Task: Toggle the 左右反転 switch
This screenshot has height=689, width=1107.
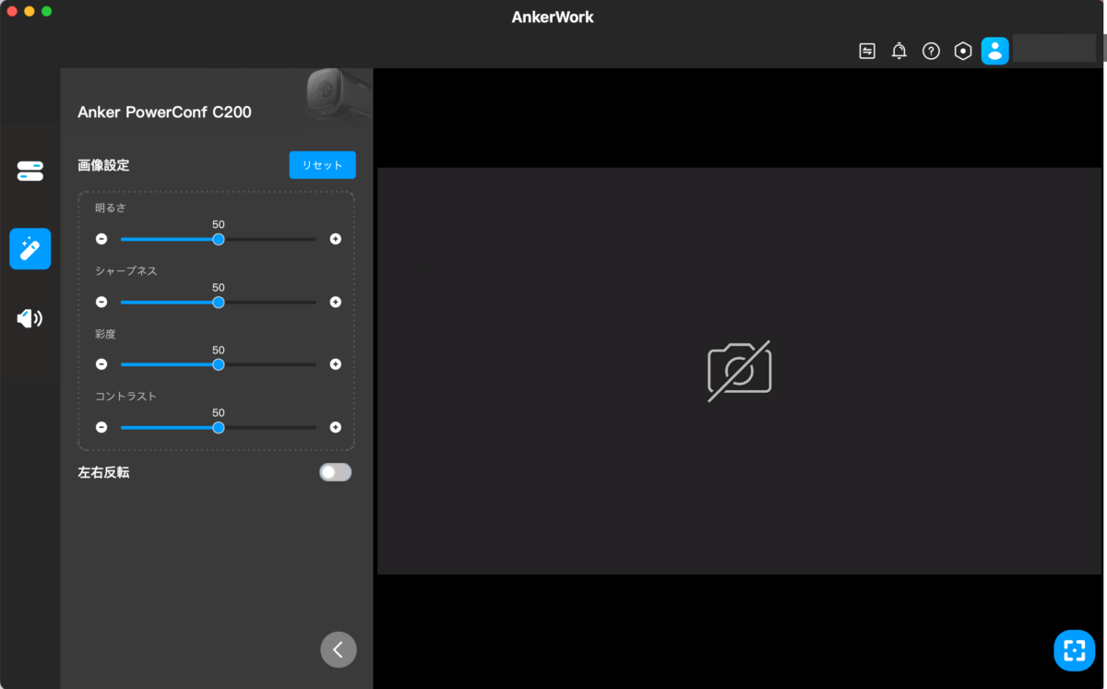Action: point(336,472)
